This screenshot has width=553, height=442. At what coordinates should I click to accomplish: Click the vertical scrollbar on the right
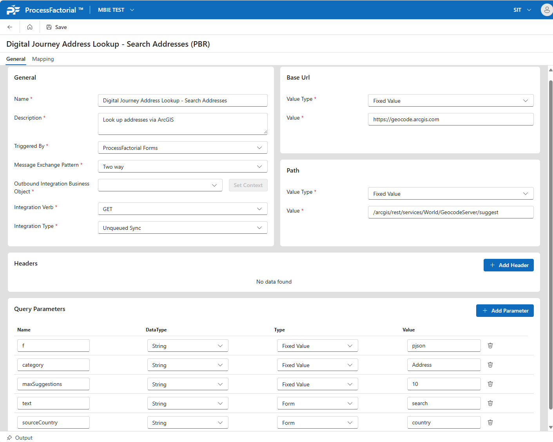pos(550,243)
